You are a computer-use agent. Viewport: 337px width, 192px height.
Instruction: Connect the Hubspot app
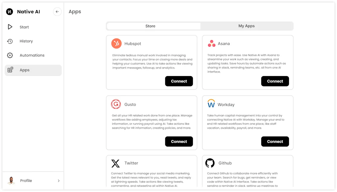pyautogui.click(x=179, y=81)
